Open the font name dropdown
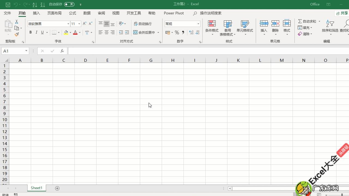The image size is (349, 196). coord(68,24)
